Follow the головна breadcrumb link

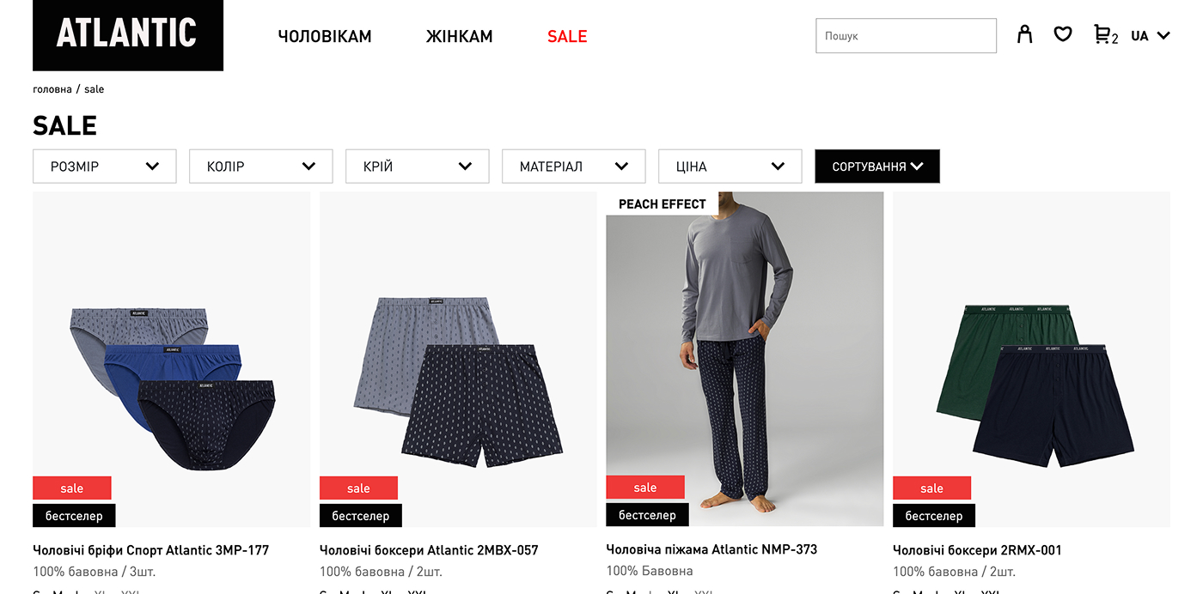click(52, 89)
